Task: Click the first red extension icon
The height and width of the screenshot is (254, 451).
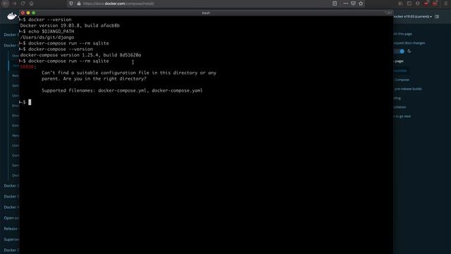Action: (x=426, y=4)
